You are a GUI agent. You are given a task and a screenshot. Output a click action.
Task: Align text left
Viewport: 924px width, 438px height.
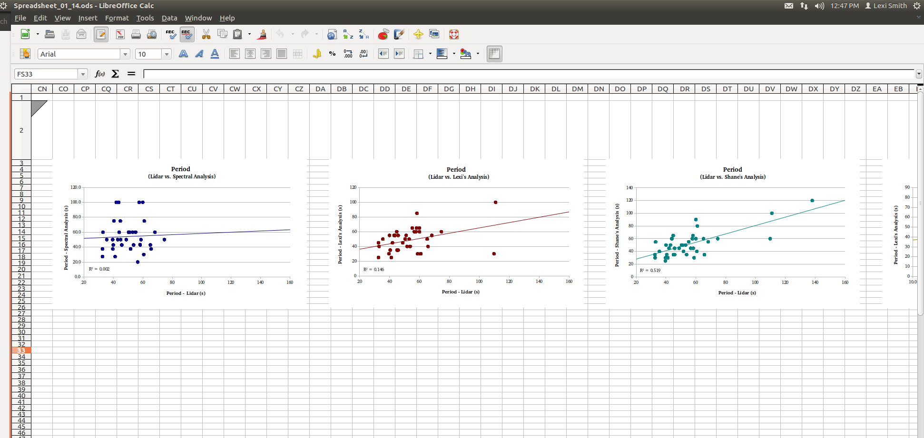coord(234,54)
